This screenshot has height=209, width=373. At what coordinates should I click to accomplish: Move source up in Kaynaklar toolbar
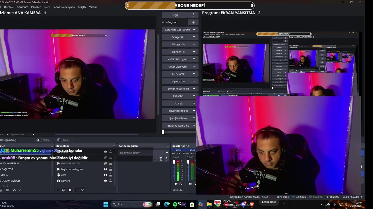point(77,190)
